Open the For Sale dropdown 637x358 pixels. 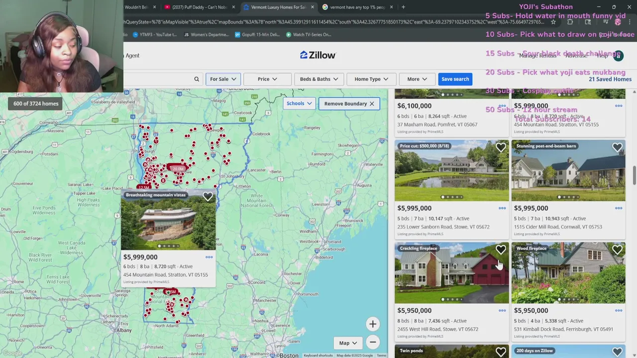coord(223,79)
